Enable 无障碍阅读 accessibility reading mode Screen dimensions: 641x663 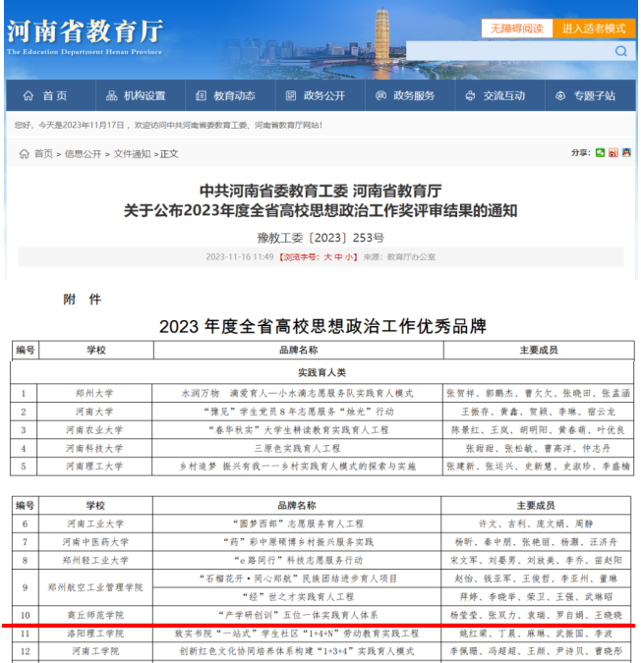[516, 28]
